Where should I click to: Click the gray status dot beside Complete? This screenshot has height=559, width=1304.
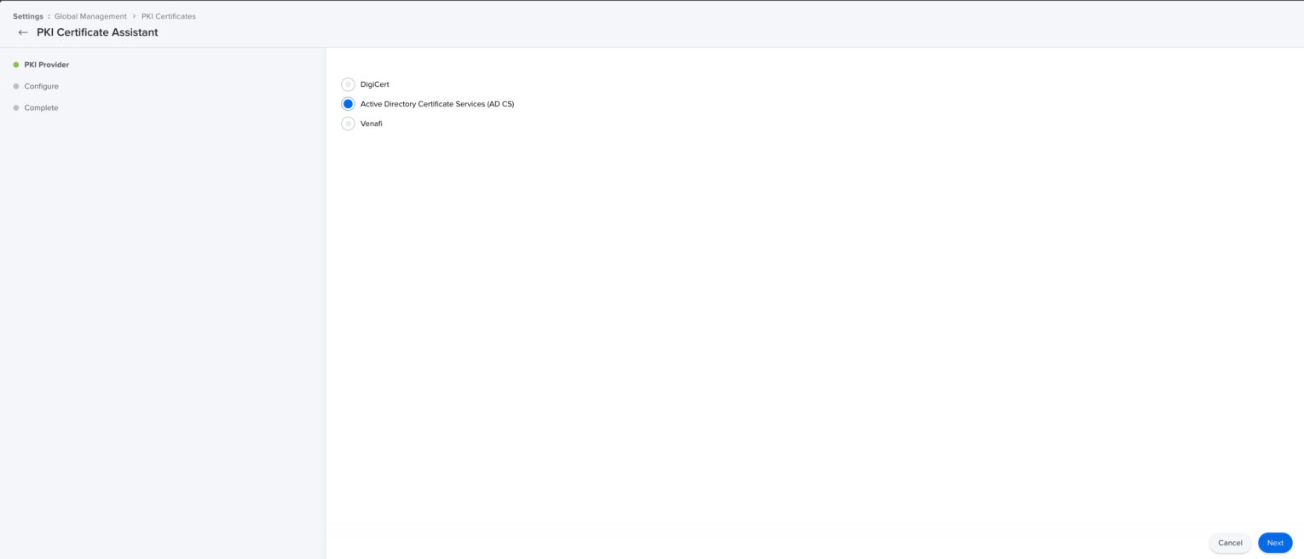pos(15,107)
